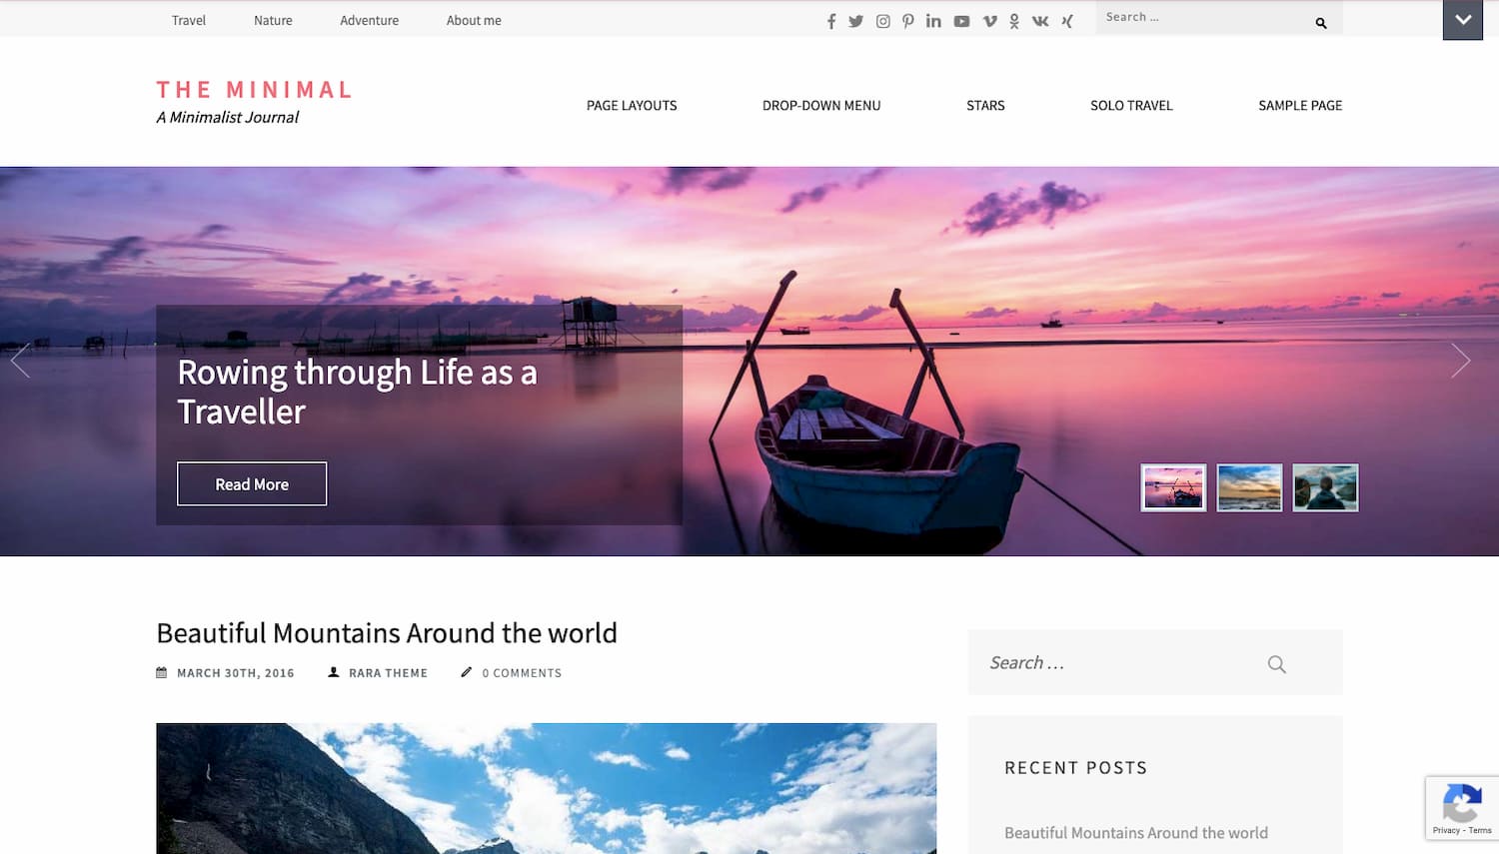The height and width of the screenshot is (854, 1499).
Task: Open the Drop-Down Menu nav item
Action: (x=821, y=105)
